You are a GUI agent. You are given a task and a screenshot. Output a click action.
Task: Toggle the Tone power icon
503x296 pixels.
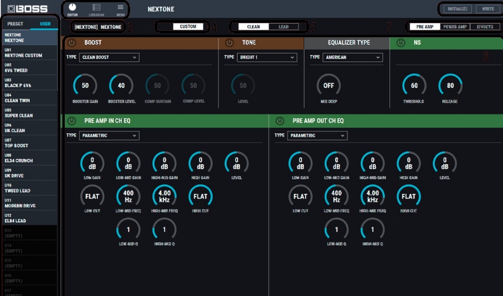coord(229,43)
